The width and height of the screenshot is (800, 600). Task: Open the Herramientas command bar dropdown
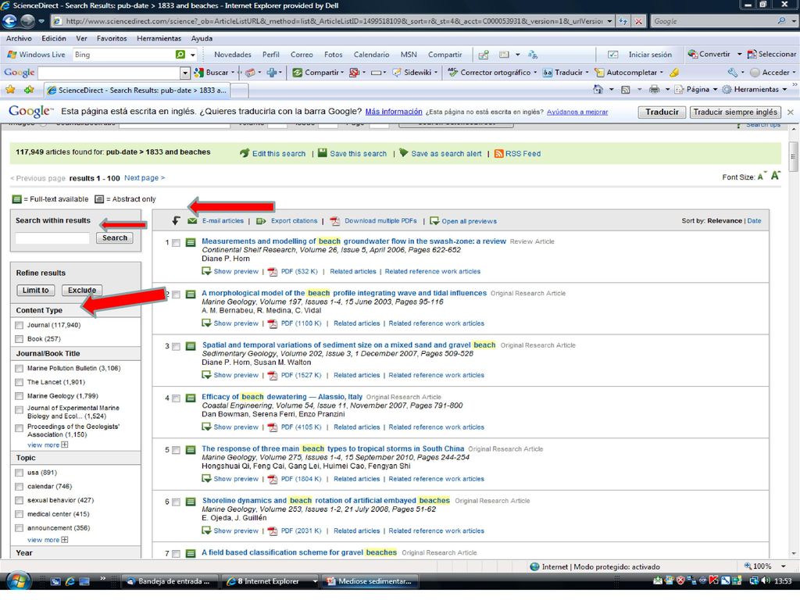(755, 89)
